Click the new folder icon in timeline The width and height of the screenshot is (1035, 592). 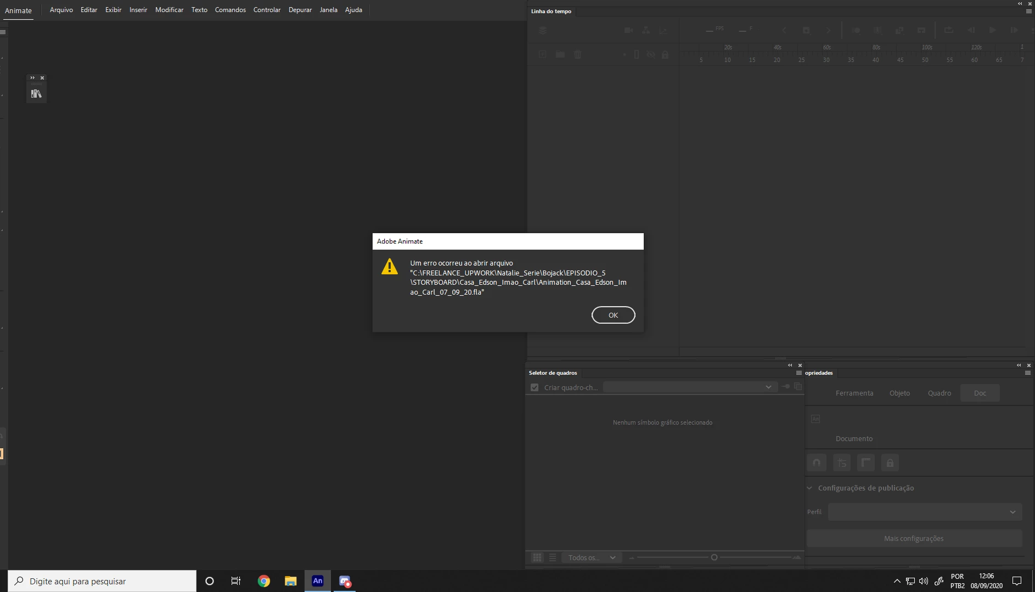pos(560,54)
